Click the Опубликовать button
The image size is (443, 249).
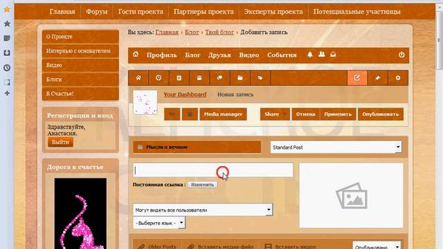pyautogui.click(x=381, y=114)
